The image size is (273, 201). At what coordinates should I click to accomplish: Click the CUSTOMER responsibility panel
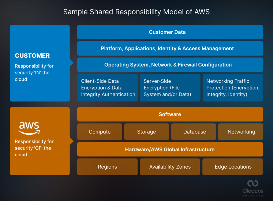pyautogui.click(x=39, y=63)
